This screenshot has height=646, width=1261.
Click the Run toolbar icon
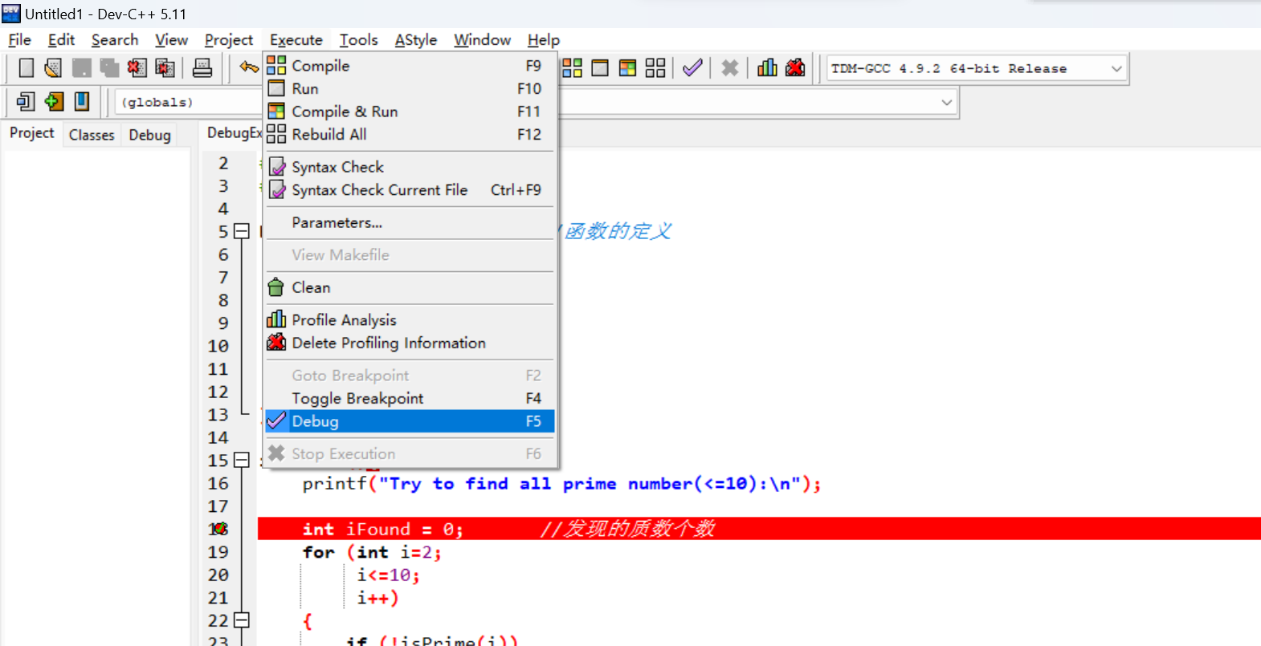point(600,68)
